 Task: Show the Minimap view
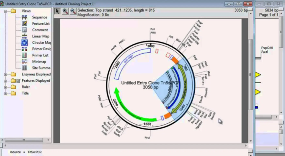click(39, 62)
